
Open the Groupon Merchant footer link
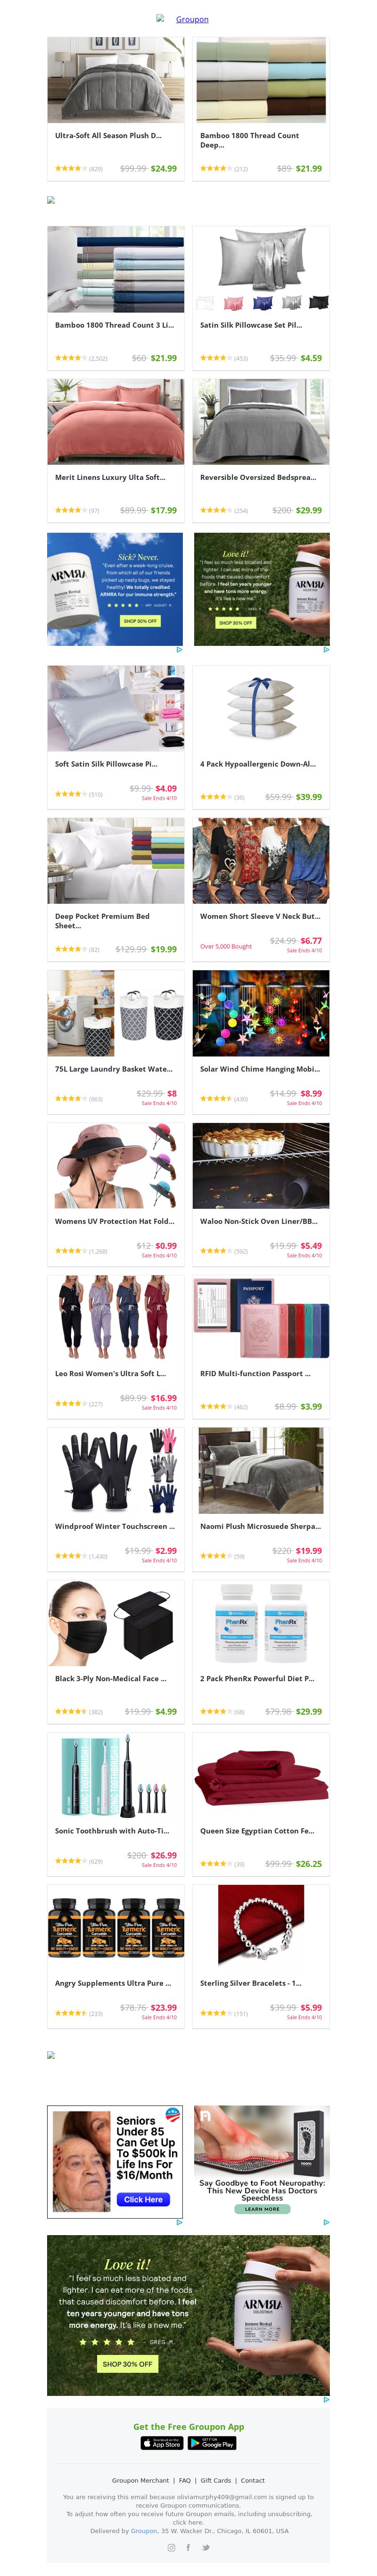(x=140, y=2480)
